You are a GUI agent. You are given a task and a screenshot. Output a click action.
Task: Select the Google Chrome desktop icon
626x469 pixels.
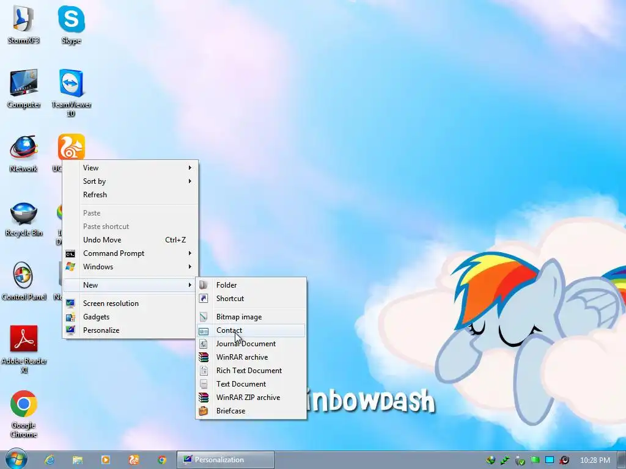[x=24, y=414]
